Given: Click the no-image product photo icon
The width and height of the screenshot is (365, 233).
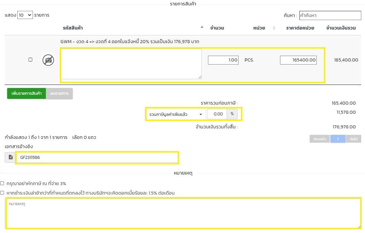Looking at the screenshot, I should click(48, 60).
